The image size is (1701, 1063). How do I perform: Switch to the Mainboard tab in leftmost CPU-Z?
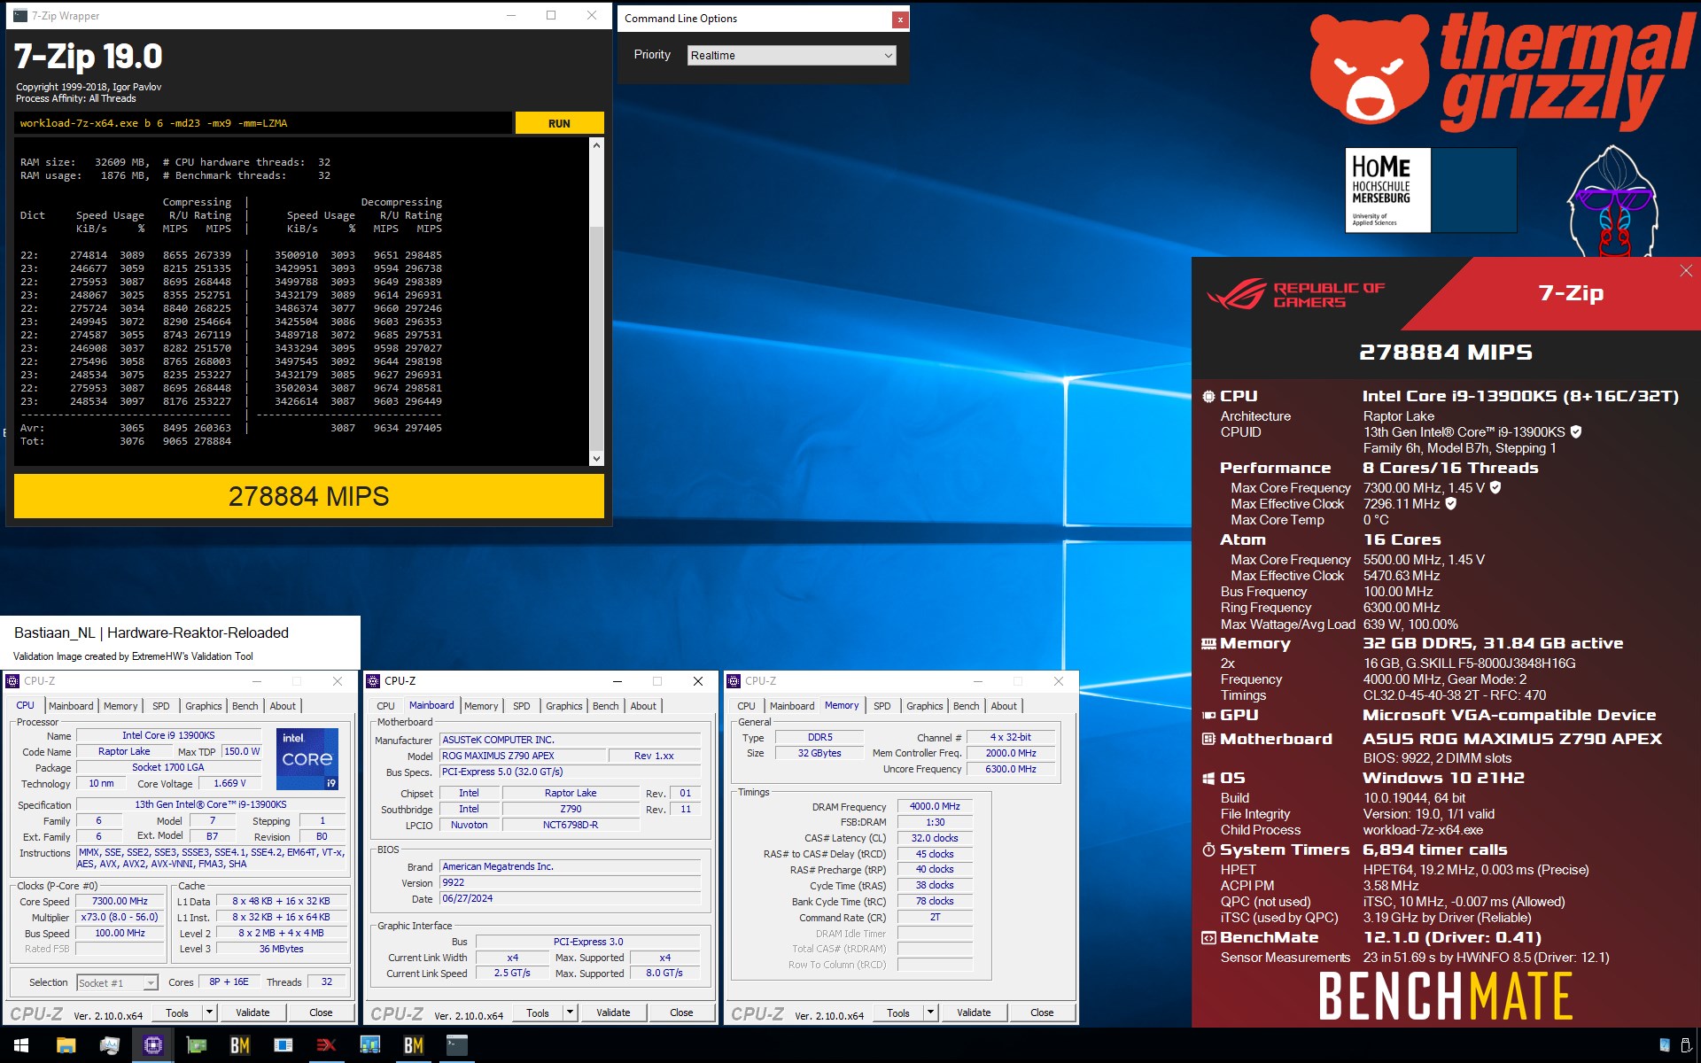(71, 706)
